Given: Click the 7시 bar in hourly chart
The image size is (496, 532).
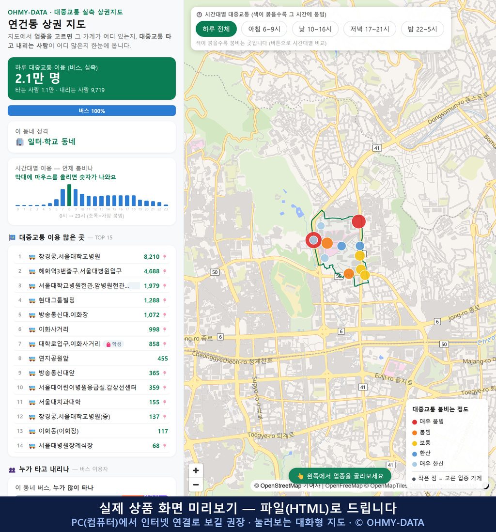Looking at the screenshot, I should (63, 198).
